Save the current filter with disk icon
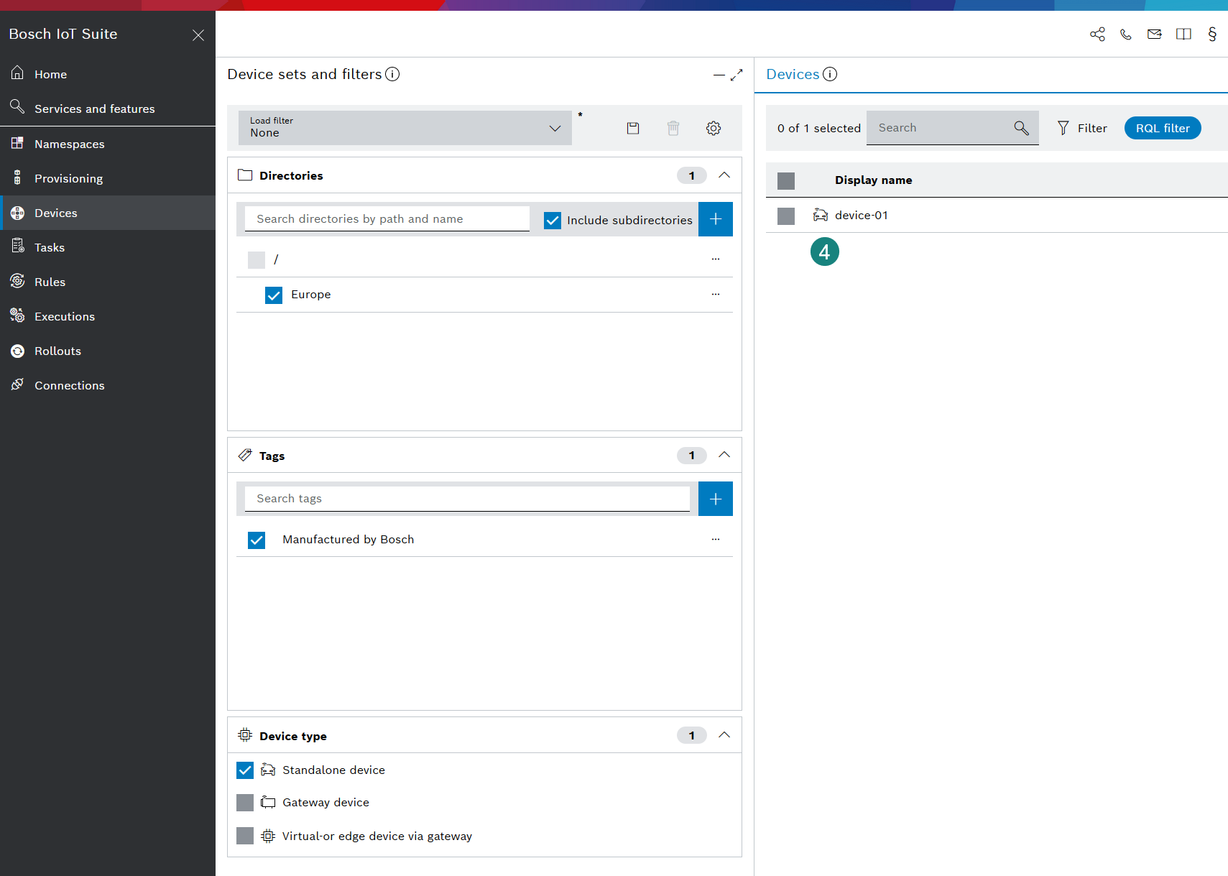This screenshot has height=876, width=1228. (x=633, y=128)
